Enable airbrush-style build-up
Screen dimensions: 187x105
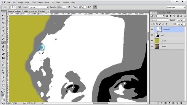coord(89,7)
